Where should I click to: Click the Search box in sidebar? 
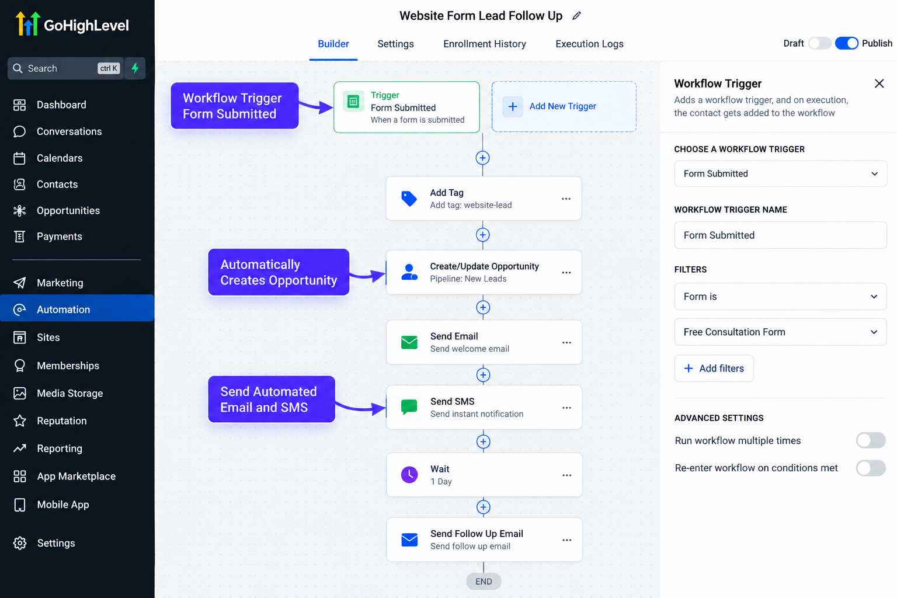(65, 68)
